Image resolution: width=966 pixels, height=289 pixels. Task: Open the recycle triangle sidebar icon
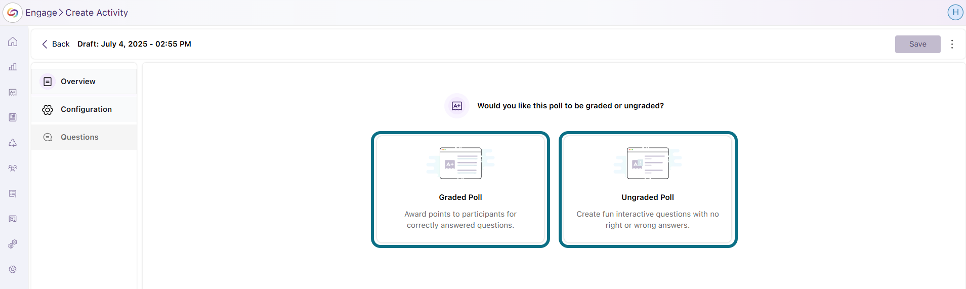pos(13,143)
